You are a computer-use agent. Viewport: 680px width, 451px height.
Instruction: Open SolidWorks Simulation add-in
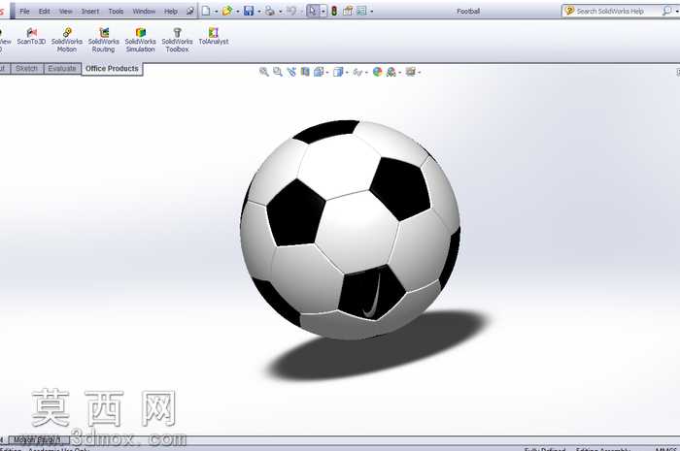(141, 41)
